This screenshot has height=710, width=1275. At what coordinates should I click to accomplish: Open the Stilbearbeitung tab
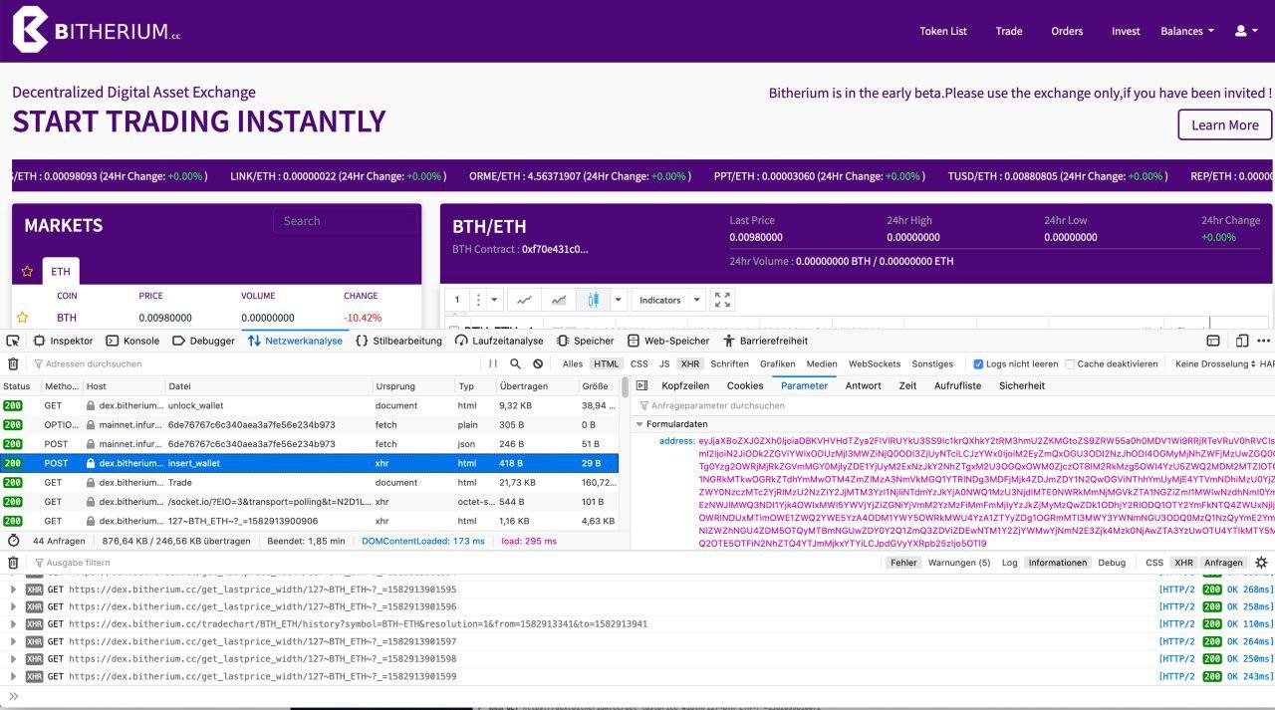[397, 341]
